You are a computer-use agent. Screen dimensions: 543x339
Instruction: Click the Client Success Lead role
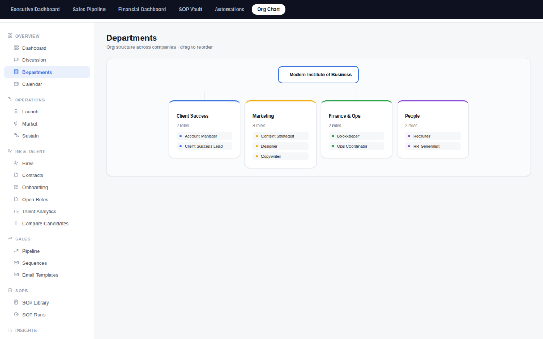coord(204,146)
